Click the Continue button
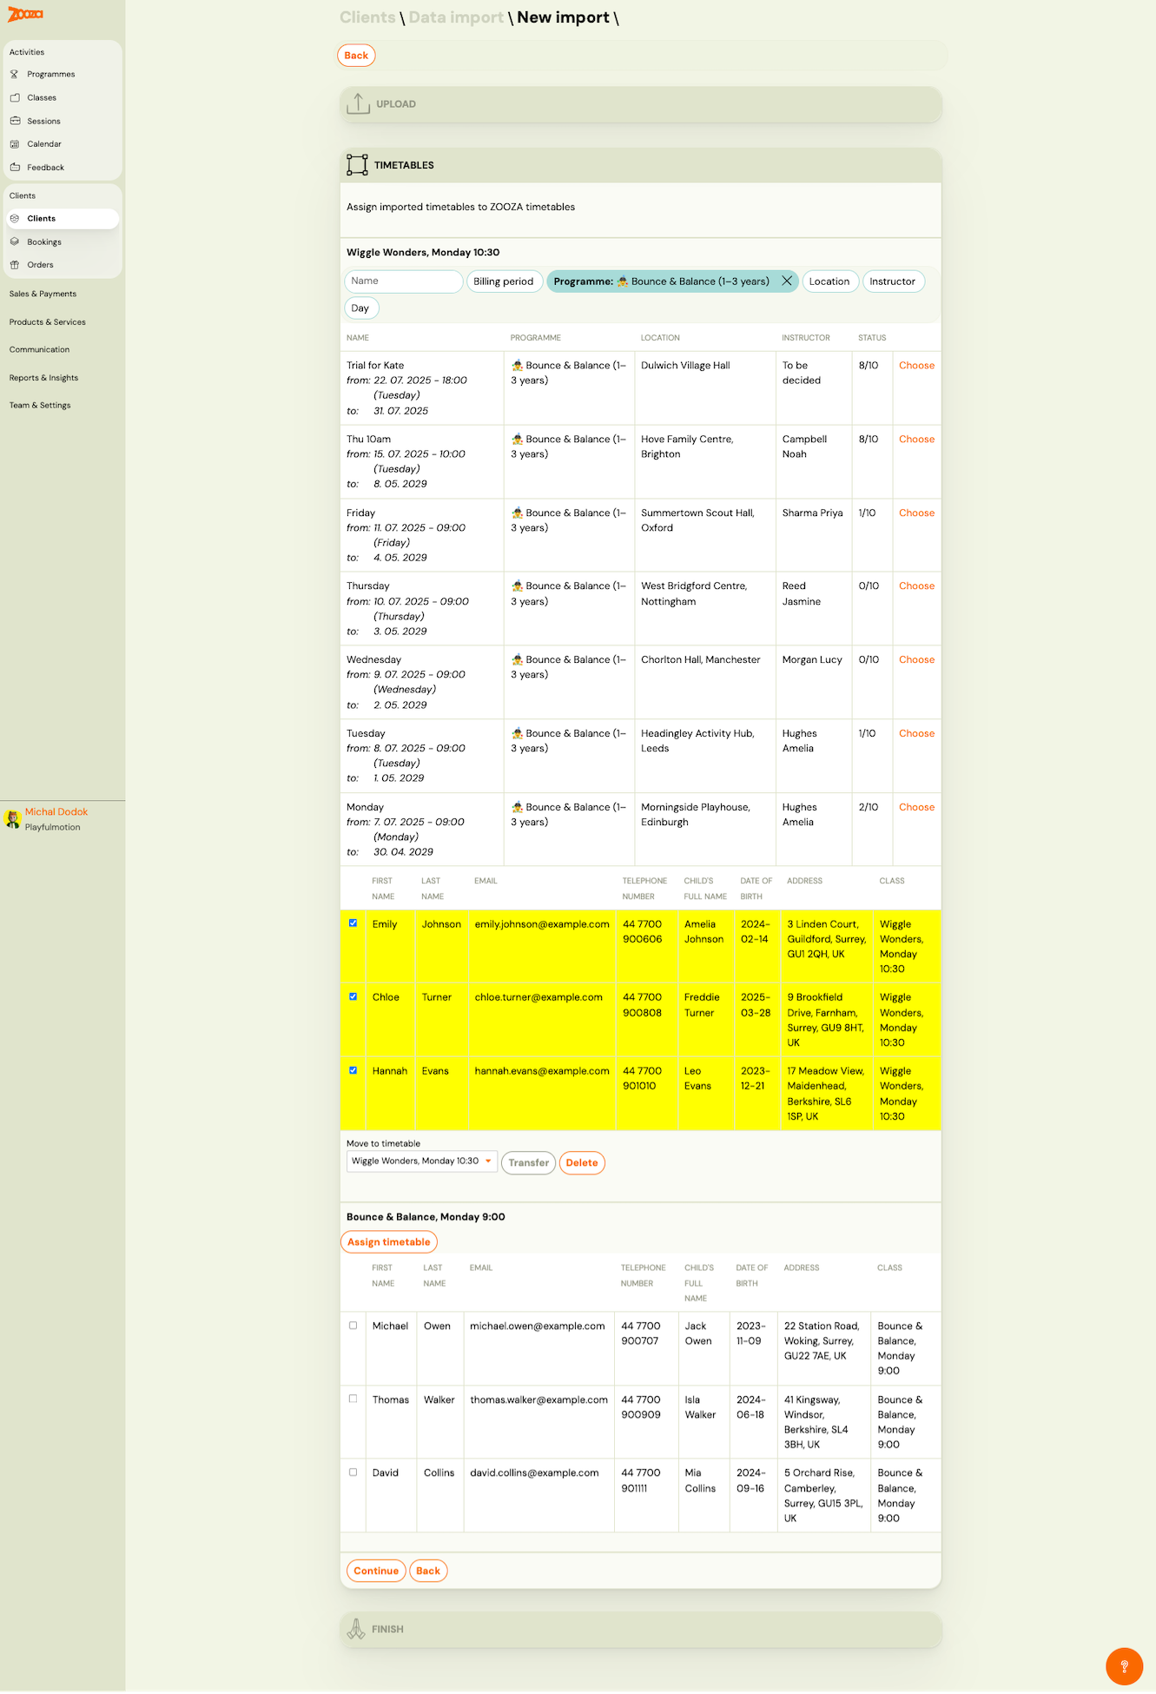Screen dimensions: 1156x1694 coord(376,1571)
